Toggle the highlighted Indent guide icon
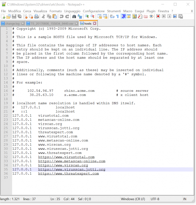This screenshot has width=196, height=205. tap(123, 17)
